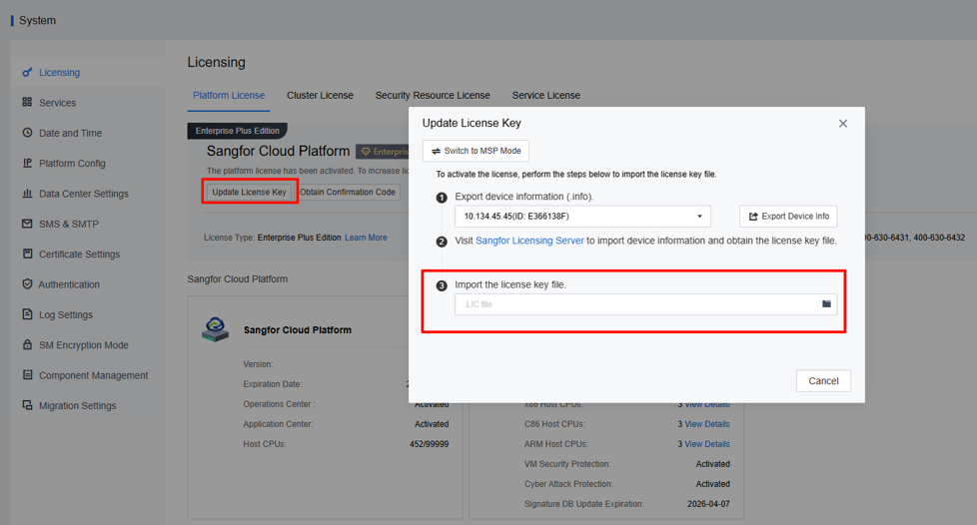Open the Learn More link
Image resolution: width=977 pixels, height=525 pixels.
pyautogui.click(x=366, y=238)
